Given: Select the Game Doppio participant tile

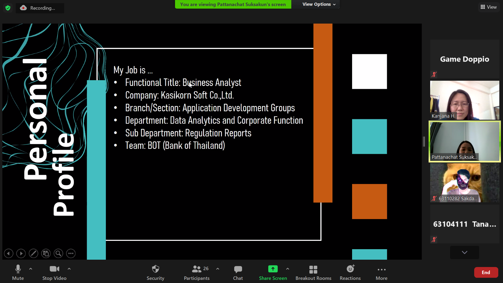Looking at the screenshot, I should [x=464, y=59].
